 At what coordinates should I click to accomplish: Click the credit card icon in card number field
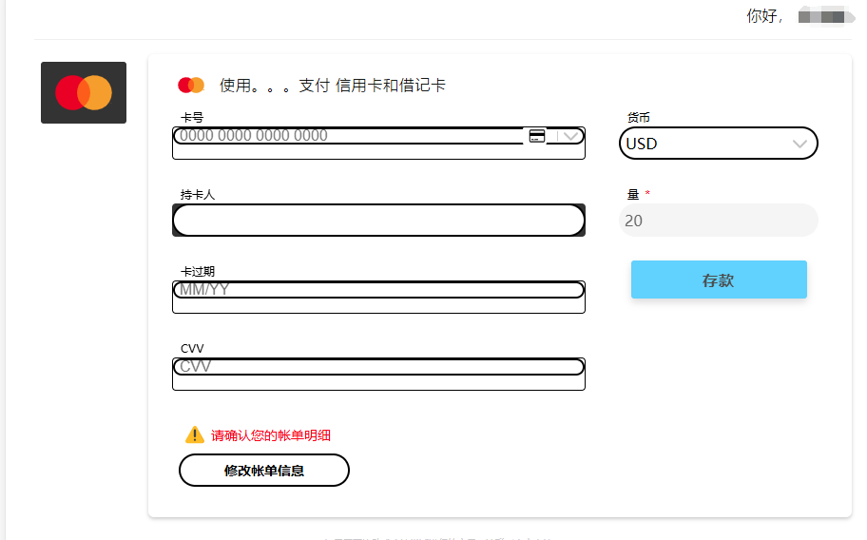537,136
